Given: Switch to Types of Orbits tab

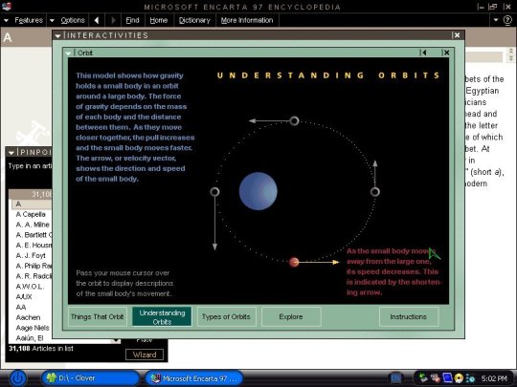Looking at the screenshot, I should coord(226,316).
